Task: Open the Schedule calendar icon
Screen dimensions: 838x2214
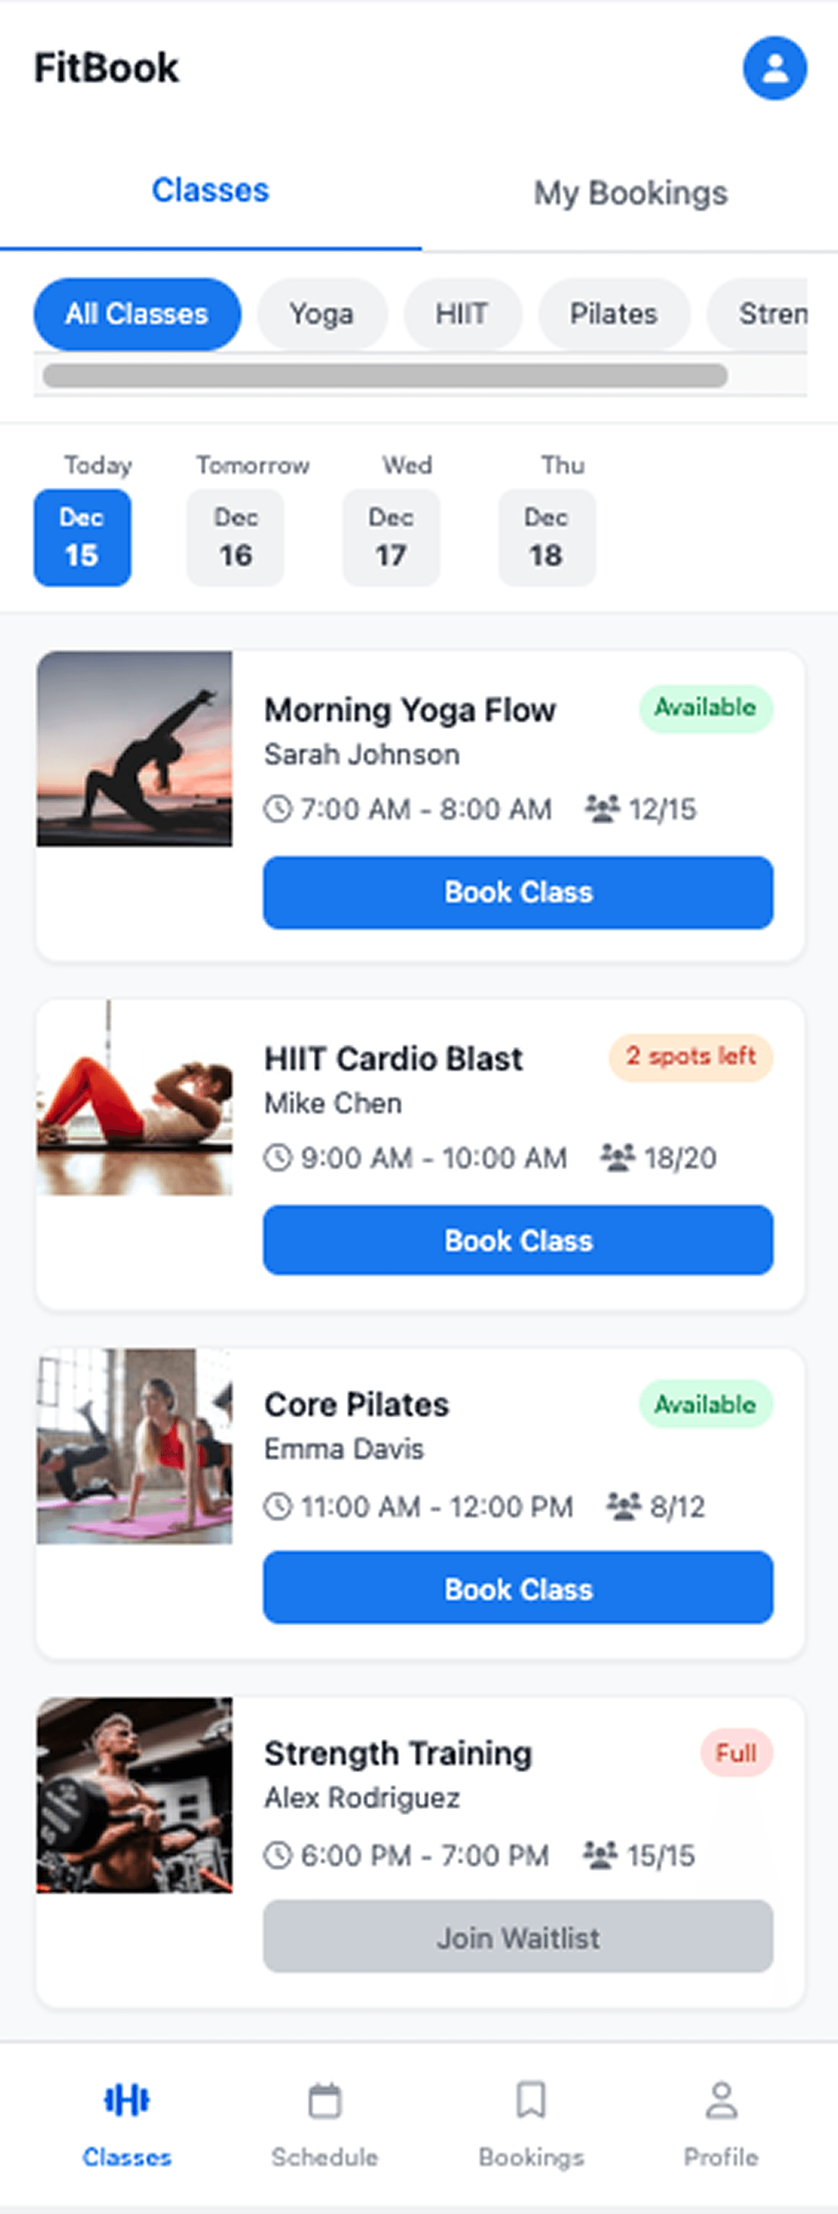Action: (x=324, y=2101)
